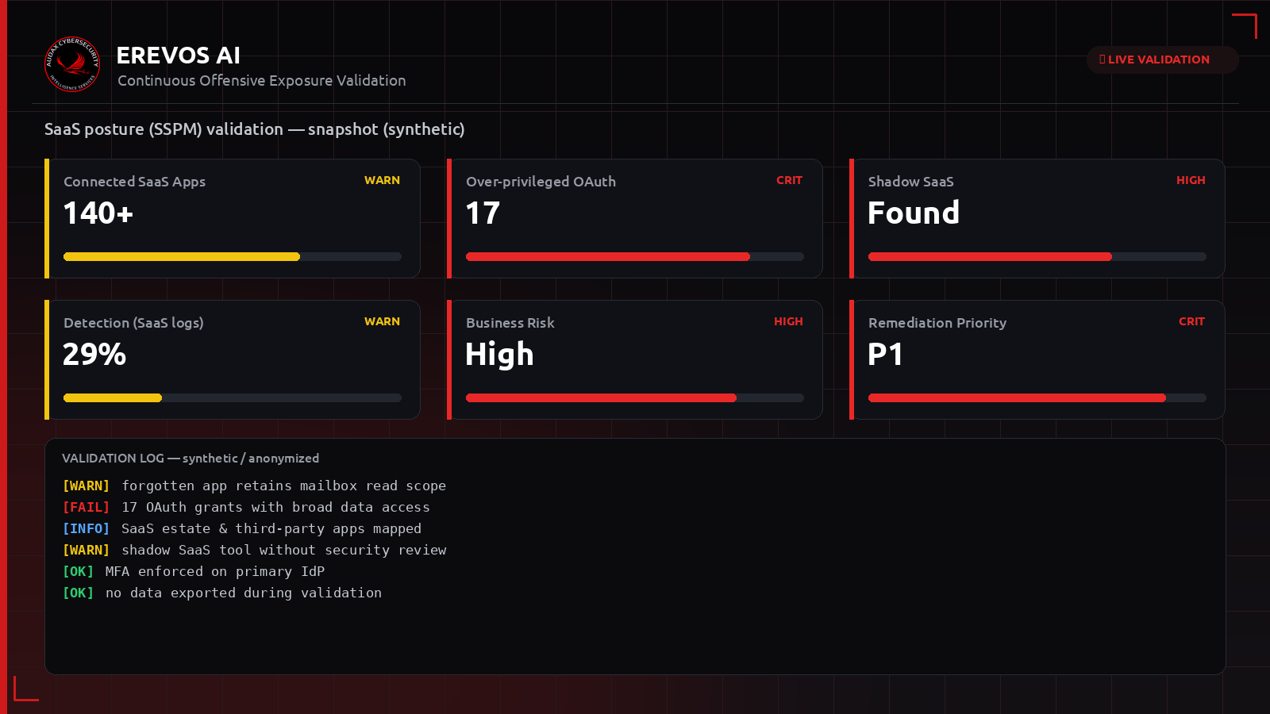Click the Remediation Priority progress bar
Screen dimensions: 1270x714
coord(1037,398)
